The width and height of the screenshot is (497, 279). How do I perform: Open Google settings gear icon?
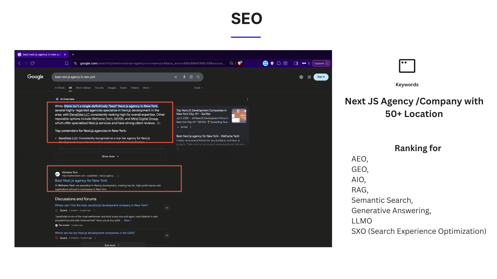click(301, 77)
